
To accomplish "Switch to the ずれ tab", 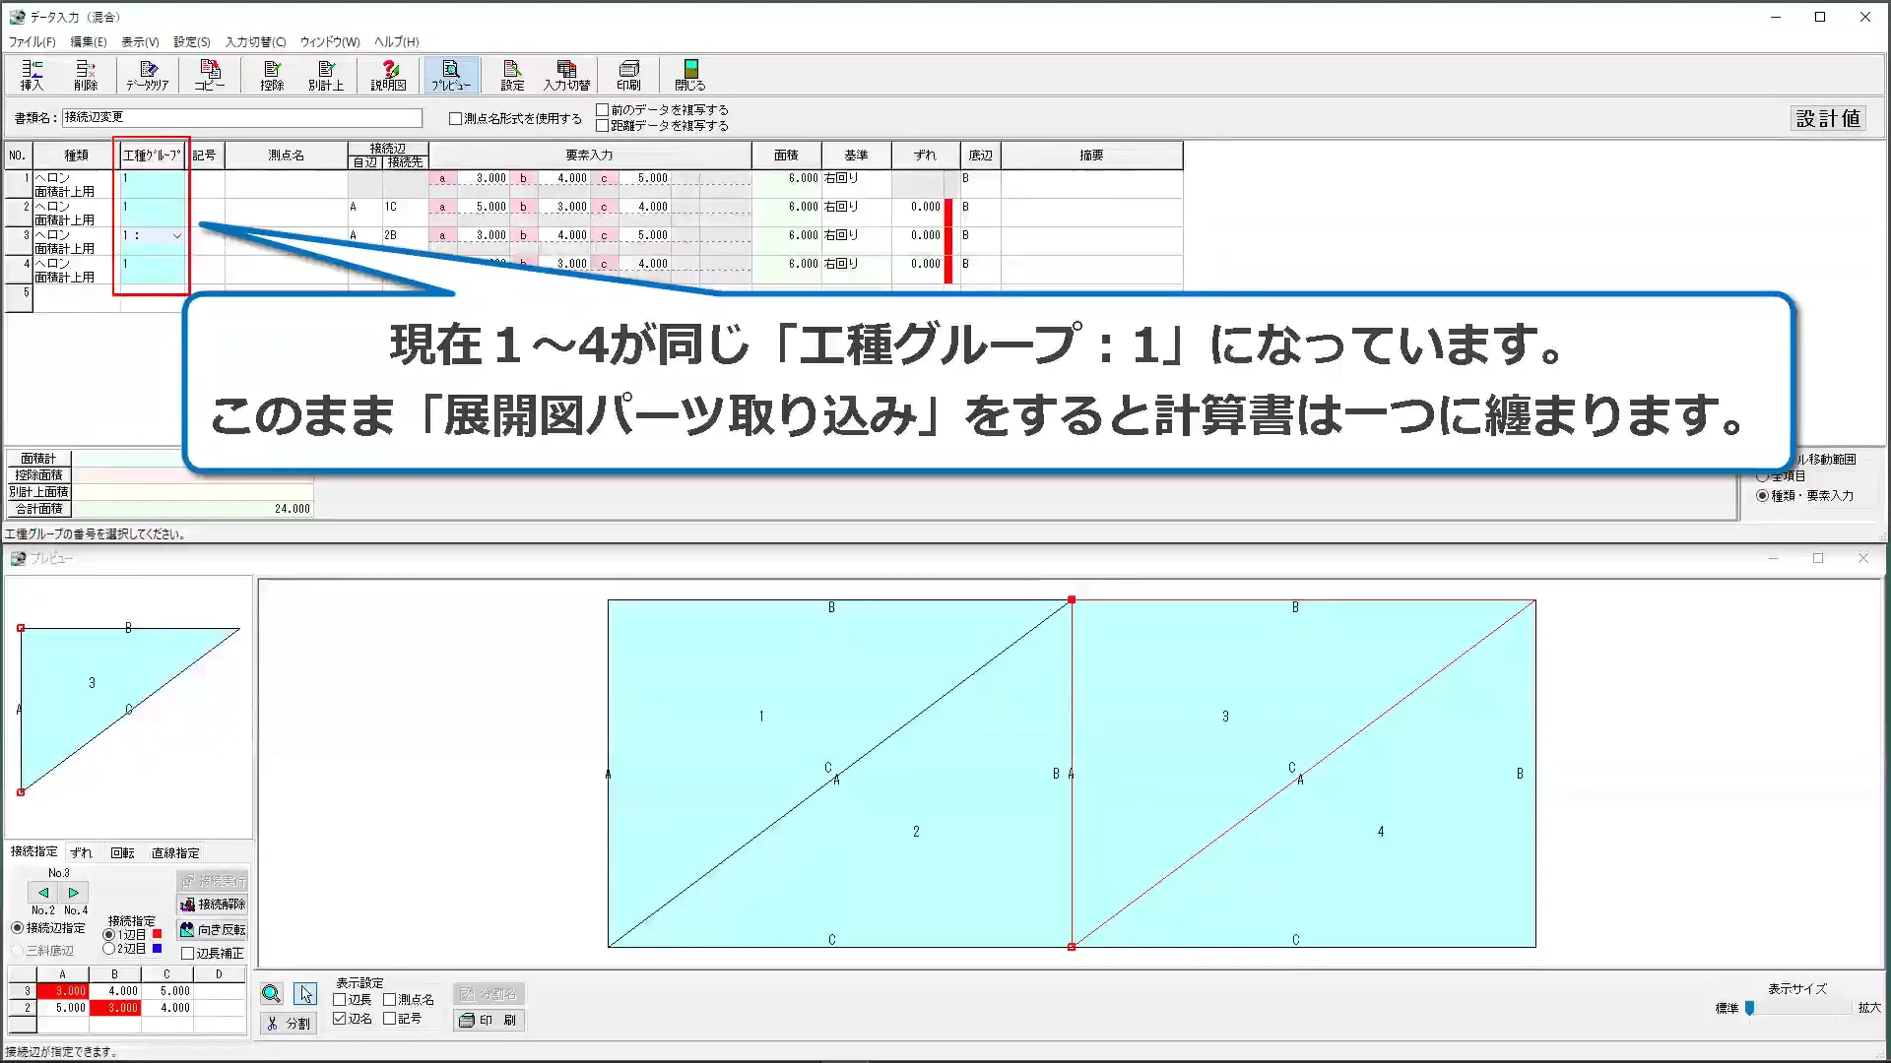I will tap(82, 853).
